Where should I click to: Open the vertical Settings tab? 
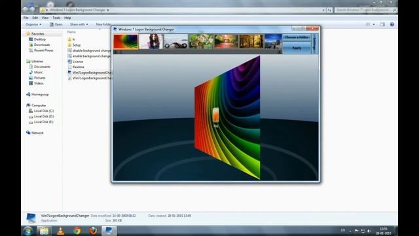tap(315, 44)
